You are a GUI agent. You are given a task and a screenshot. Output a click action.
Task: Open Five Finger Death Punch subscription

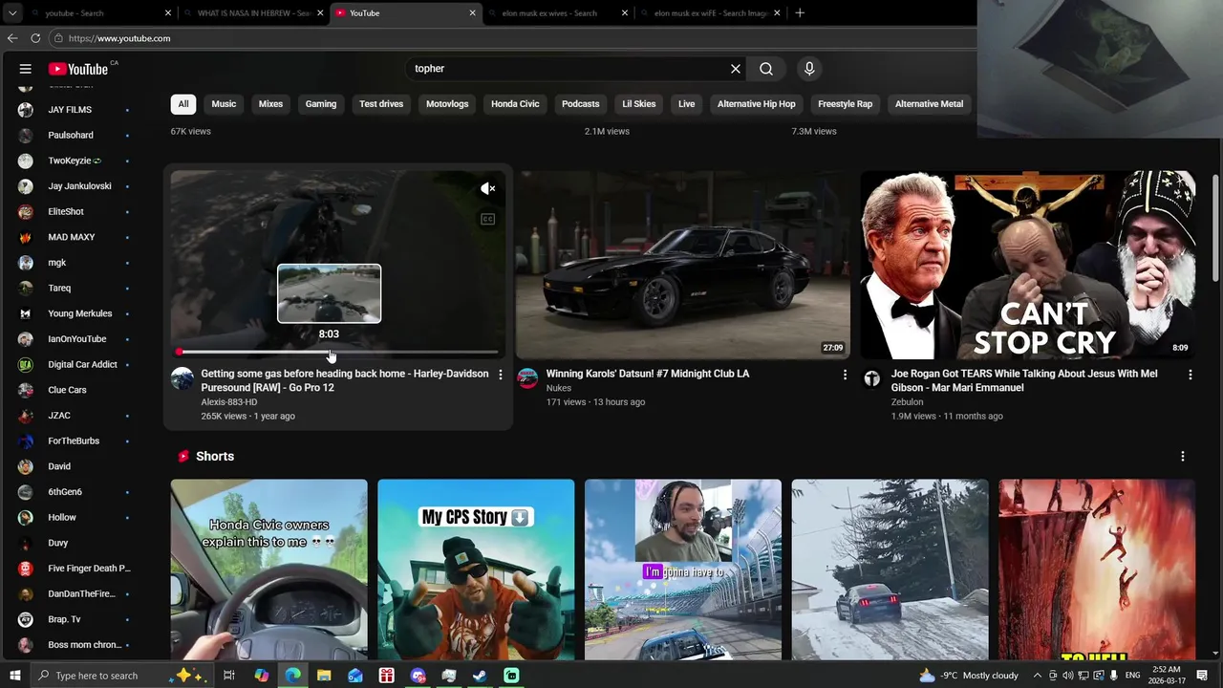(75, 569)
